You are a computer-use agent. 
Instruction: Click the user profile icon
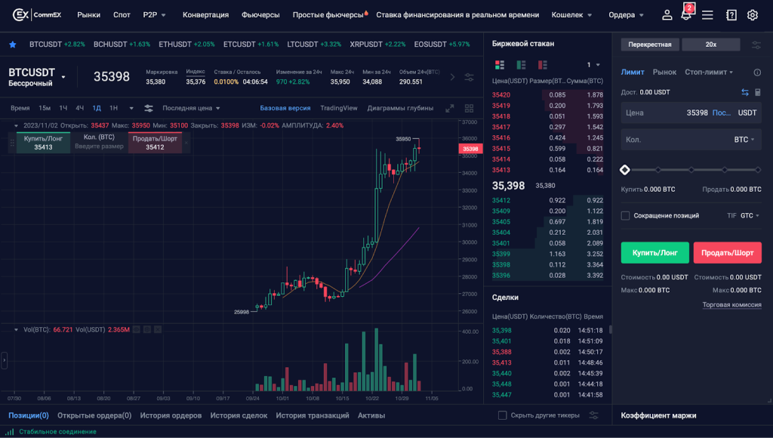[667, 15]
